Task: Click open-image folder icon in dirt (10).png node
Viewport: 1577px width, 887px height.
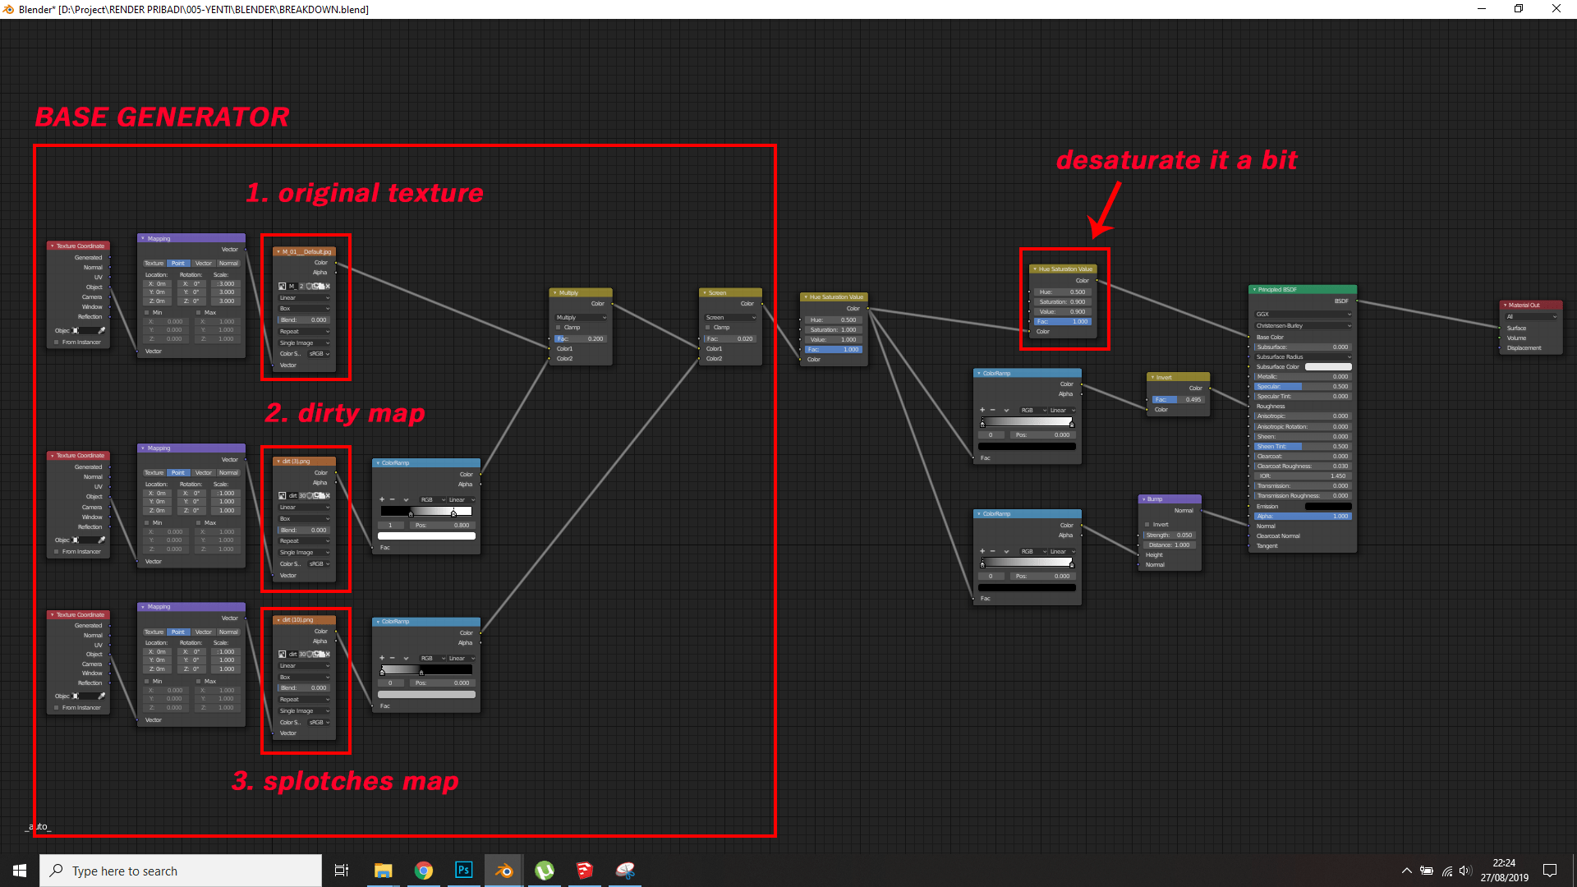Action: point(320,655)
